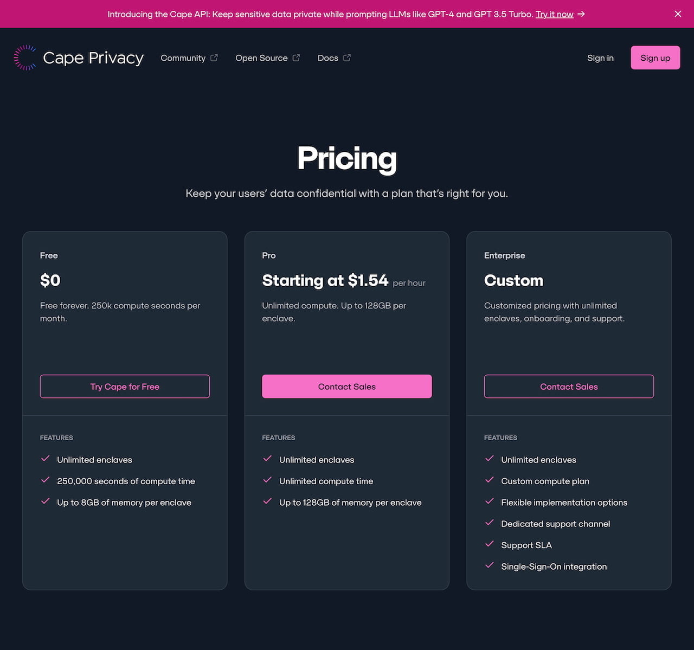The height and width of the screenshot is (650, 694).
Task: Click the Cape Privacy logo
Action: click(x=79, y=57)
